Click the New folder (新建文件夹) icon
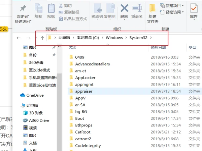202x151 pixels. tap(152, 8)
